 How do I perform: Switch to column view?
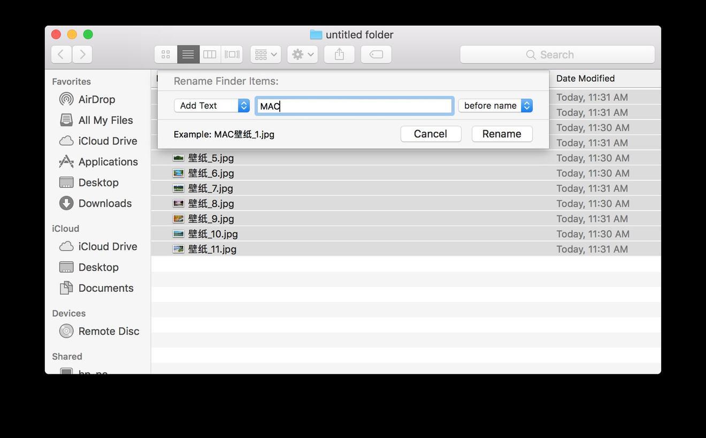click(x=209, y=54)
